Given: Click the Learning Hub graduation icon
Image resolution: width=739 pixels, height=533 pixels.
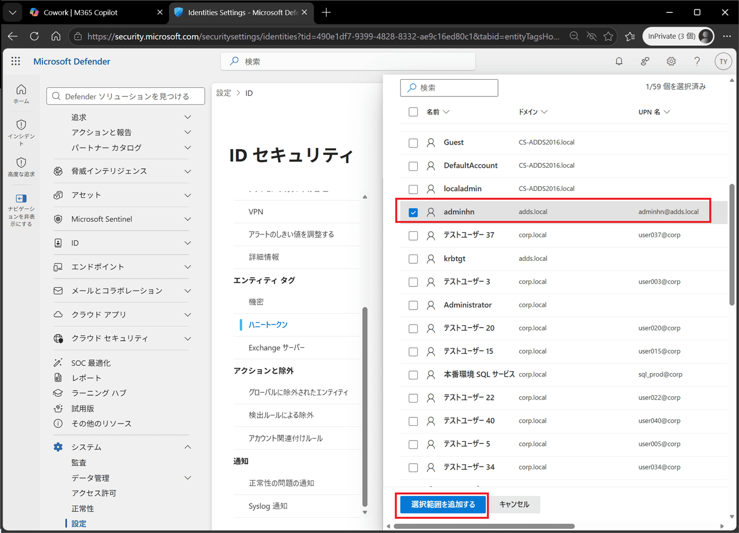Looking at the screenshot, I should tap(58, 393).
